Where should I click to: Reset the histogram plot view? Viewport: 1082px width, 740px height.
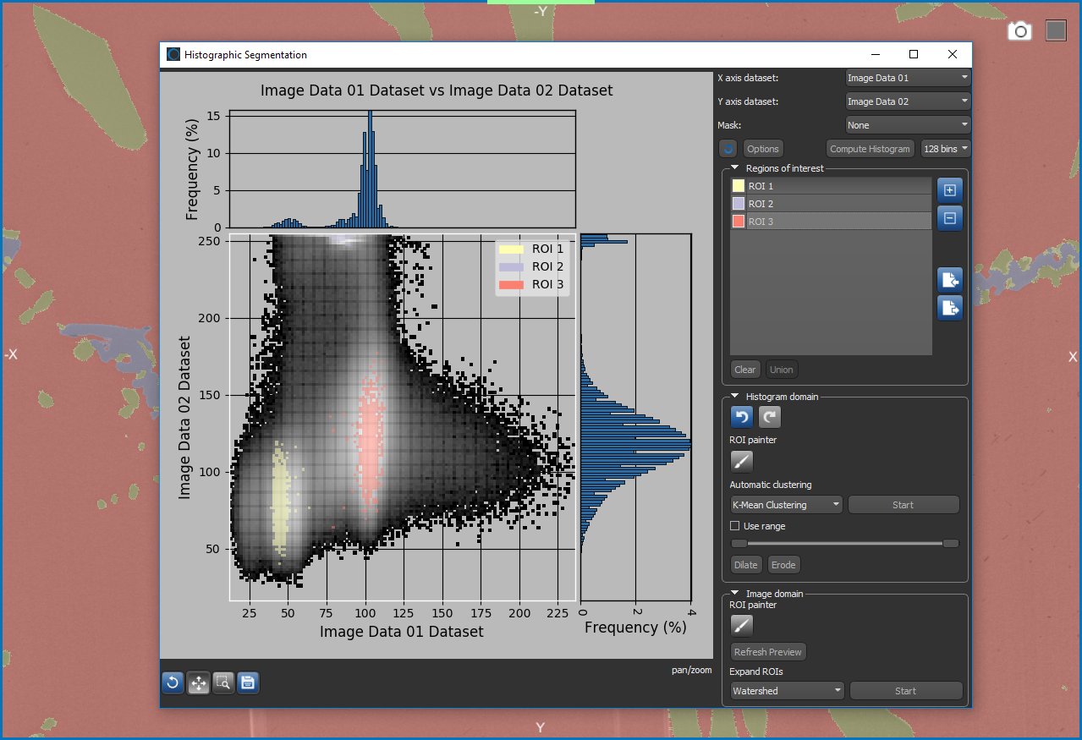coord(173,682)
